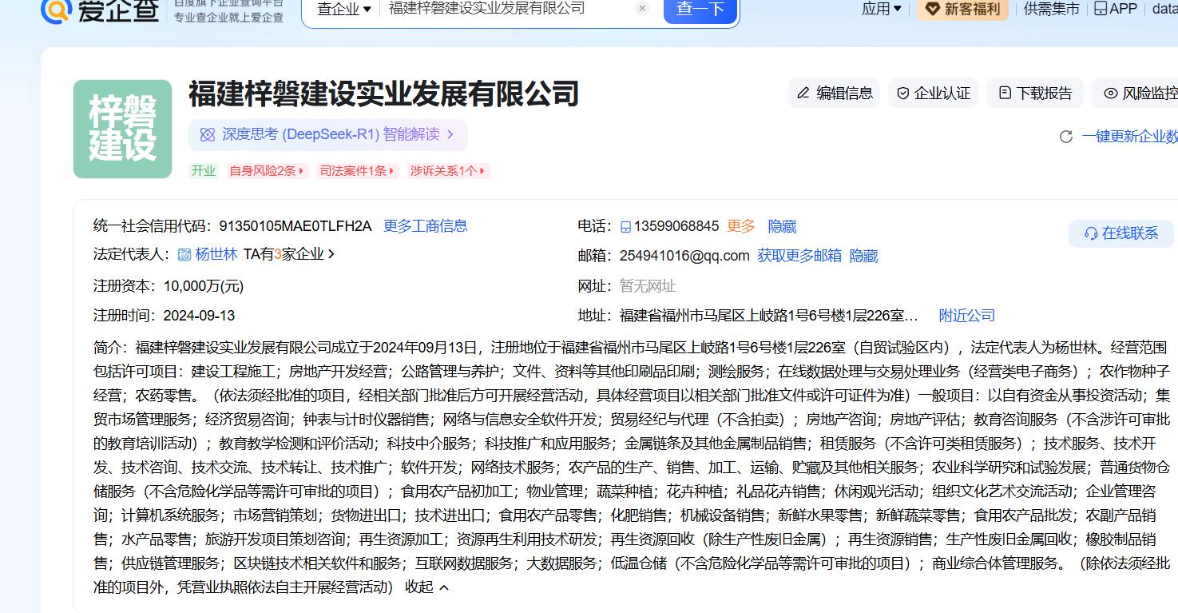
Task: Open legal representative 杨世林 link
Action: tap(216, 255)
